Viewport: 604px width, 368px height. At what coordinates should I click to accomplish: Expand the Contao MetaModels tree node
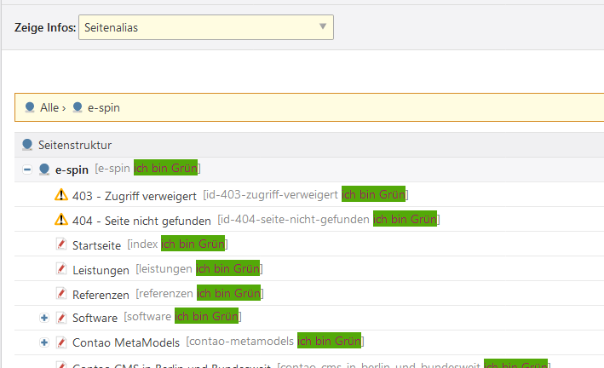click(44, 342)
